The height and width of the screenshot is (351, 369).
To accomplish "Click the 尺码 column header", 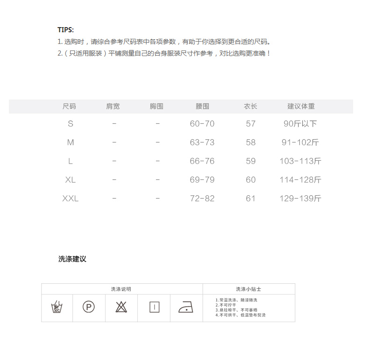I will tap(69, 107).
